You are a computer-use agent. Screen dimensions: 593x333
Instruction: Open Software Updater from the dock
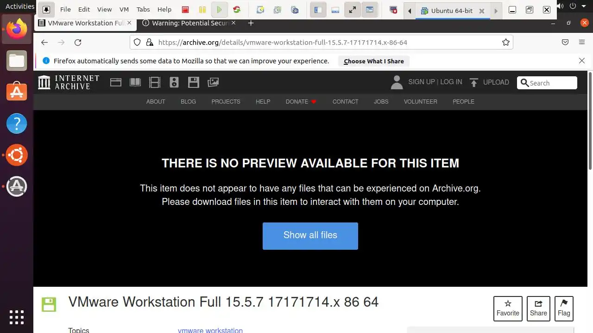pyautogui.click(x=17, y=186)
